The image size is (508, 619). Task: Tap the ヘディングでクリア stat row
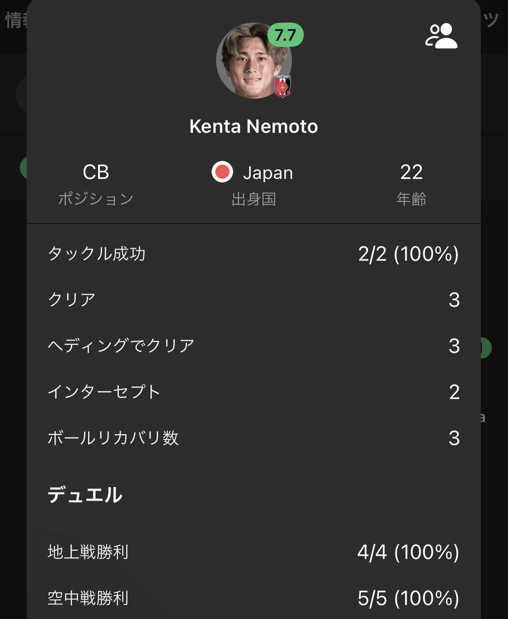pyautogui.click(x=254, y=346)
